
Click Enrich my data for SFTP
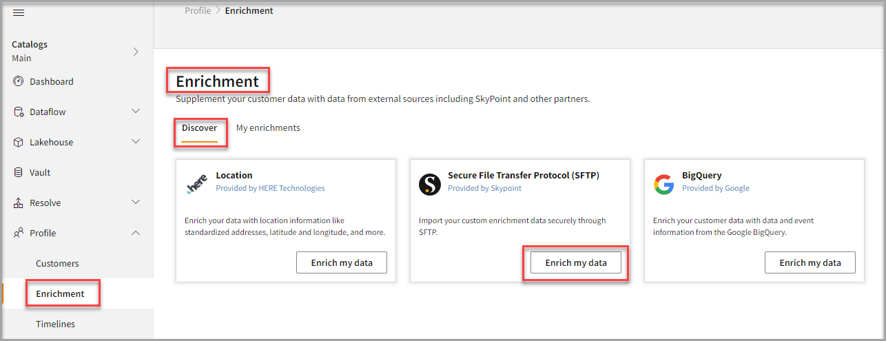(576, 262)
